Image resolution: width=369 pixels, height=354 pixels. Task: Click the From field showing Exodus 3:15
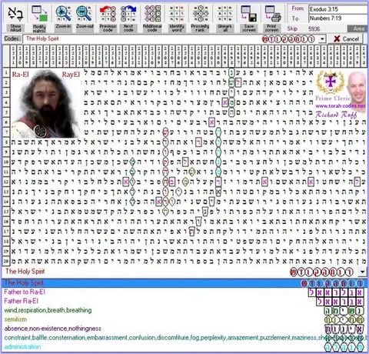(337, 9)
